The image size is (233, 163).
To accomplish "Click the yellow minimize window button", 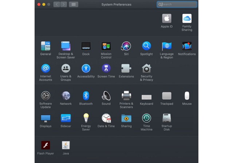I will point(44,4).
